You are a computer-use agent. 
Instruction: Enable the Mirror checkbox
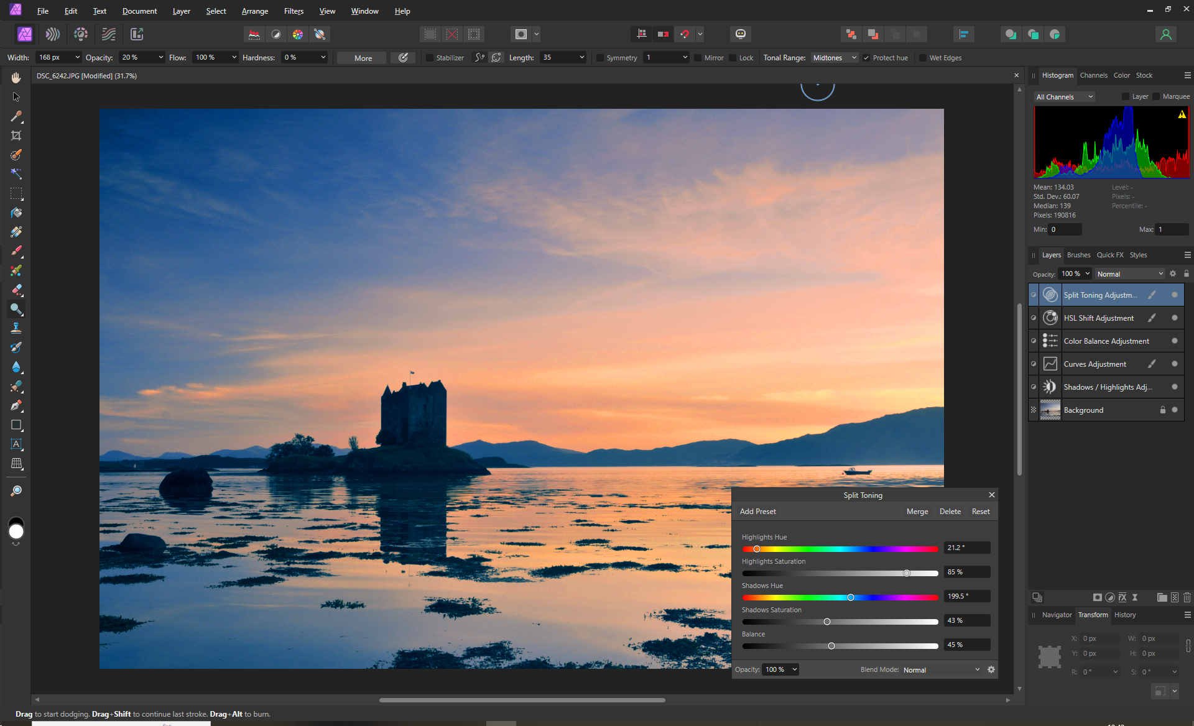pyautogui.click(x=698, y=58)
